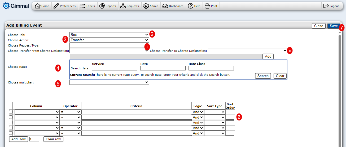The image size is (346, 147).
Task: Open Preferences via the pencil icon
Action: [56, 6]
